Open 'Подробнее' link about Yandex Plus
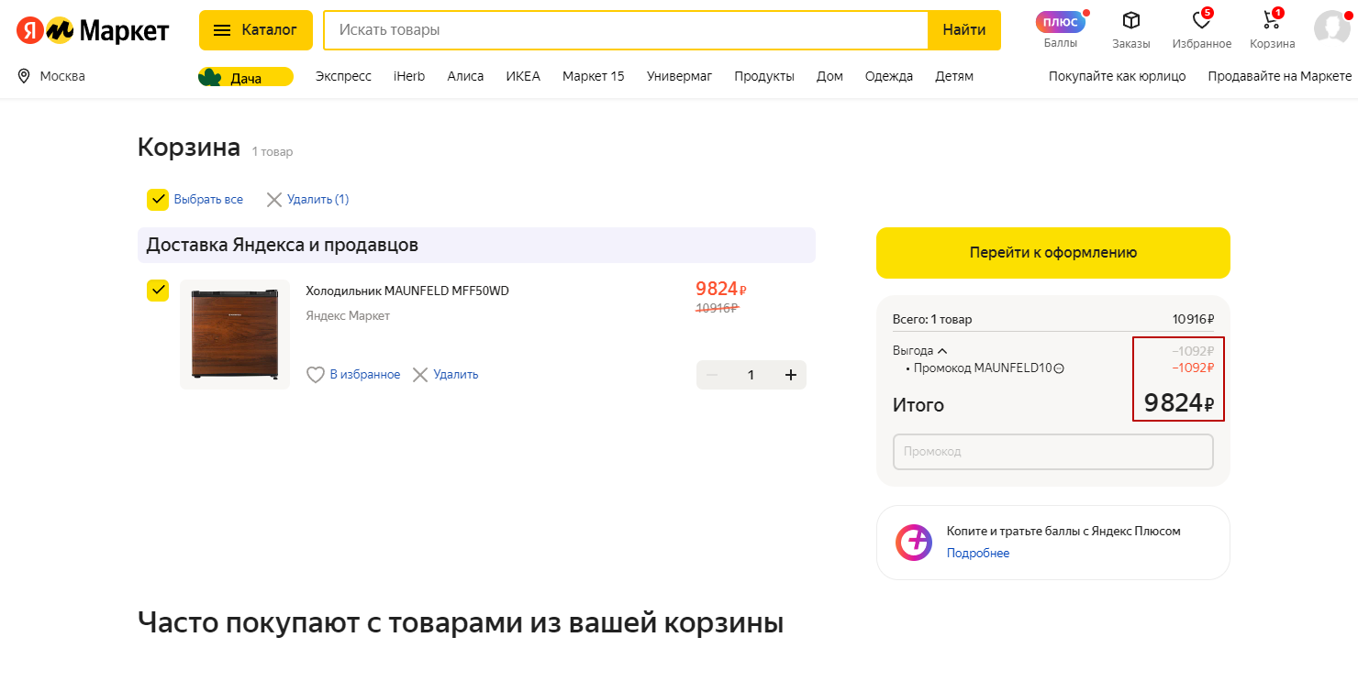 pyautogui.click(x=977, y=554)
